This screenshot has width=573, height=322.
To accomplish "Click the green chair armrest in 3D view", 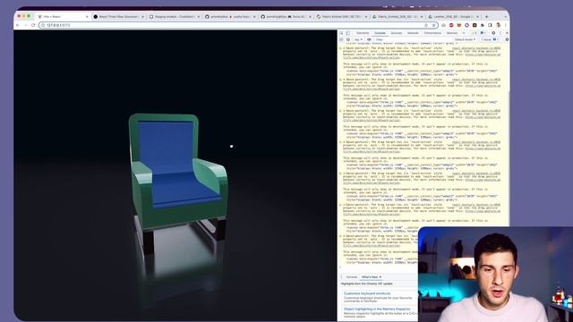I will (210, 174).
